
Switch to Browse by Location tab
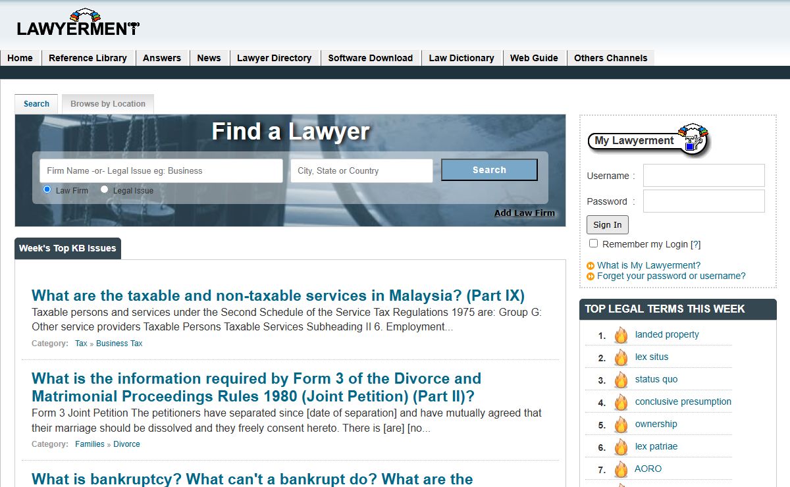point(108,104)
